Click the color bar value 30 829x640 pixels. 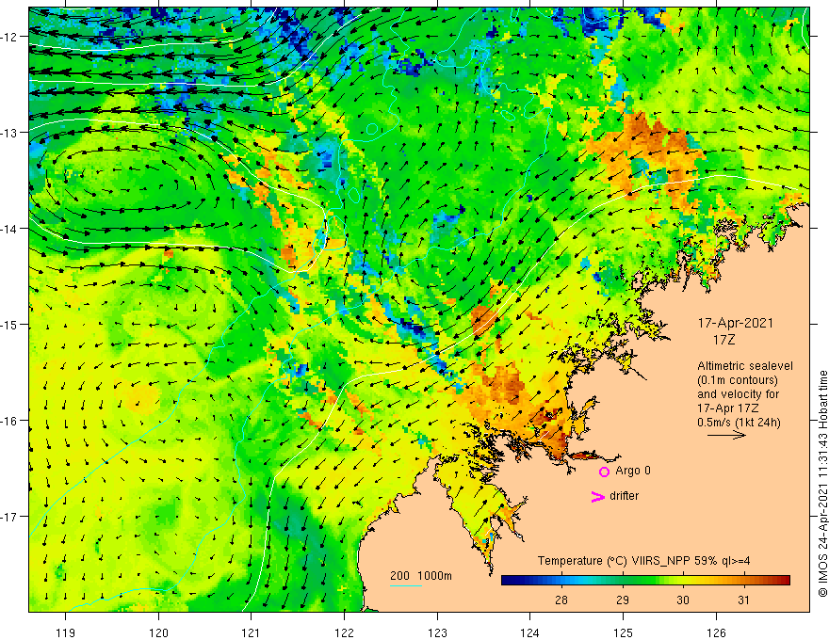[683, 600]
